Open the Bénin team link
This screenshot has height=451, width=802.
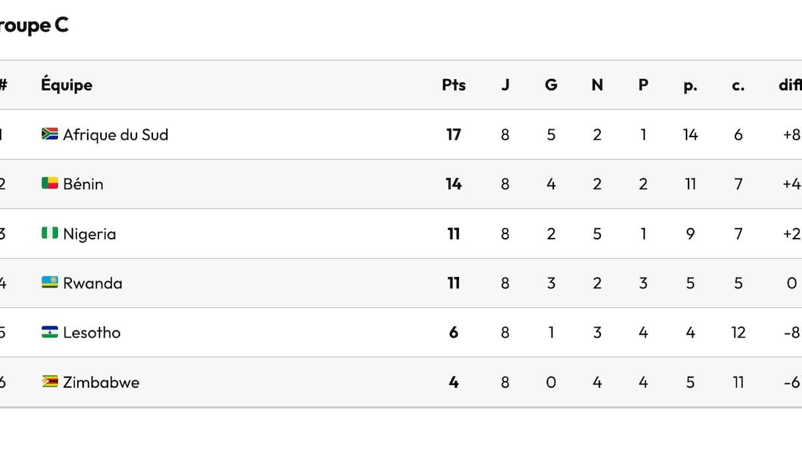[83, 184]
